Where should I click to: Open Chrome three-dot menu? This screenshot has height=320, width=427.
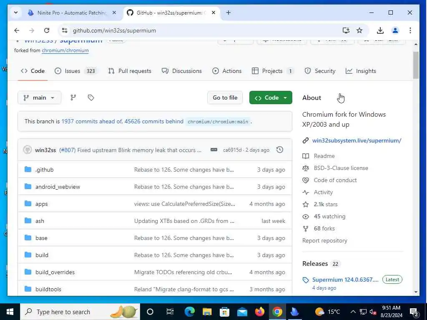pos(410,30)
